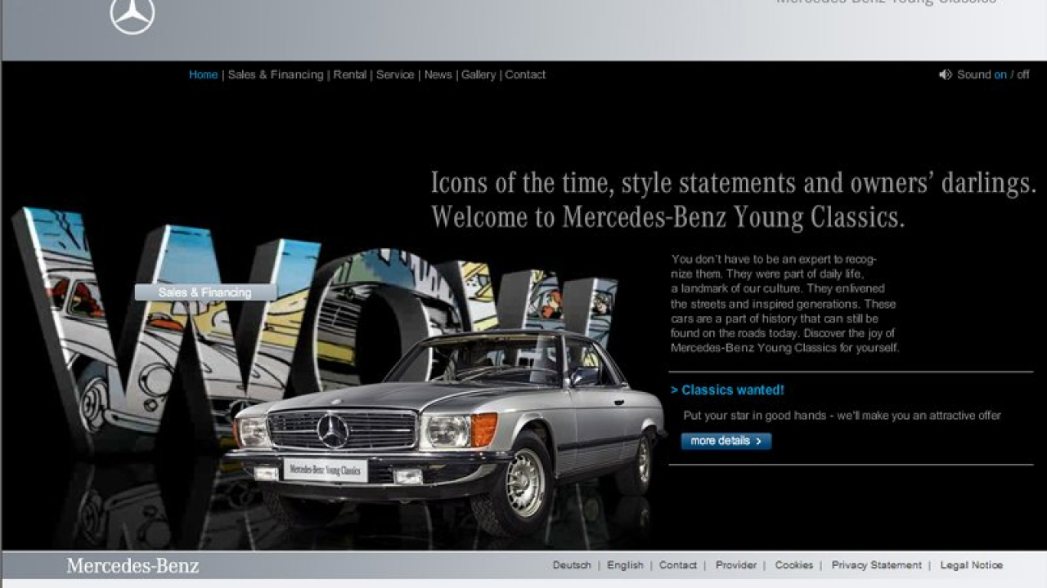Open the Gallery menu item

click(479, 74)
